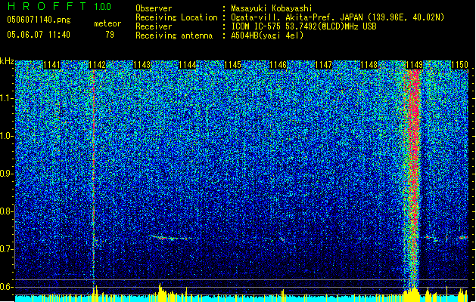The width and height of the screenshot is (476, 302).
Task: Click the 'Observer' field label
Action: tap(154, 8)
